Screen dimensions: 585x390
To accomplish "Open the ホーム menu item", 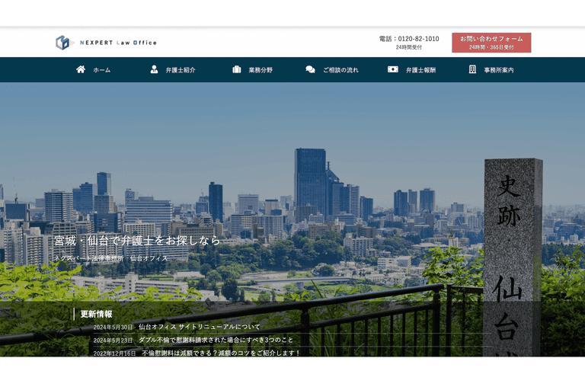I will pos(102,70).
